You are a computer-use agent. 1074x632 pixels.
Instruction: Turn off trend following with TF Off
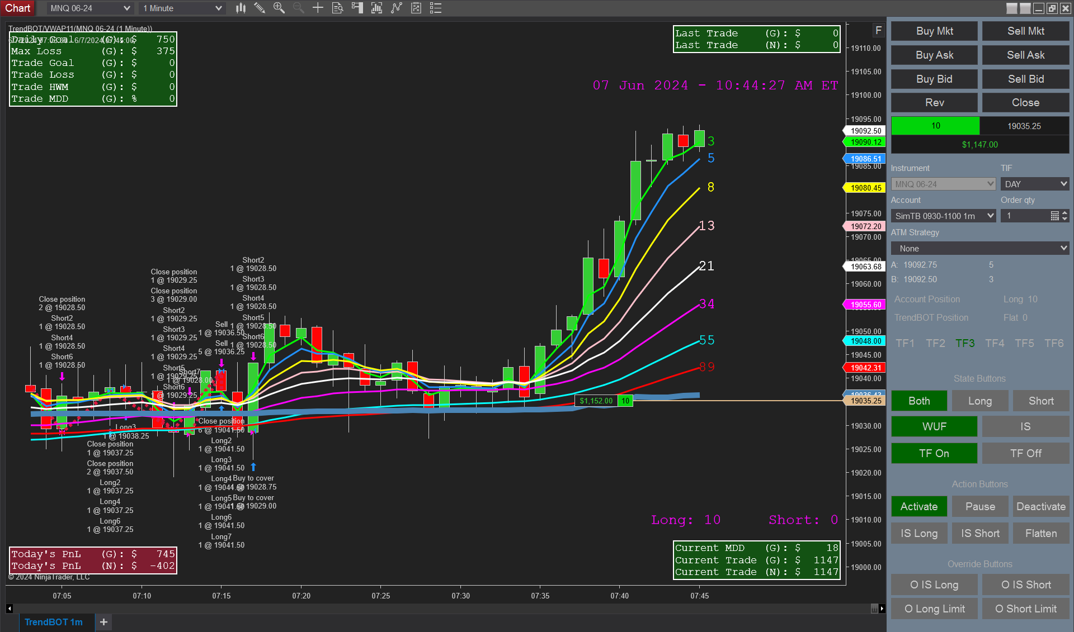coord(1025,453)
